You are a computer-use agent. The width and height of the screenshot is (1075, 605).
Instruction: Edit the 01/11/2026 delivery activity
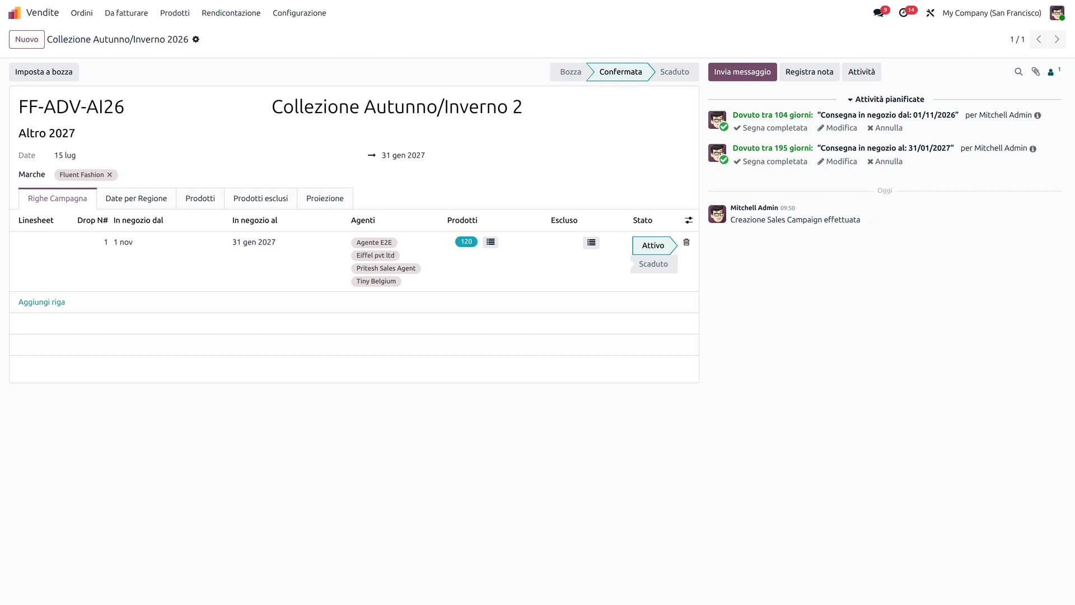(837, 128)
